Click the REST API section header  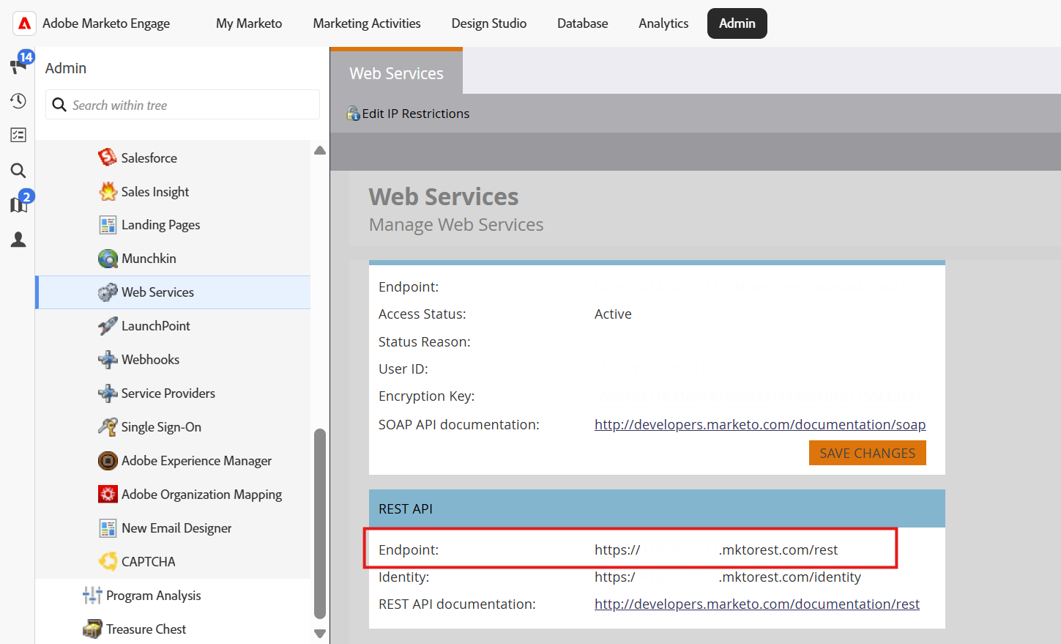click(x=657, y=508)
